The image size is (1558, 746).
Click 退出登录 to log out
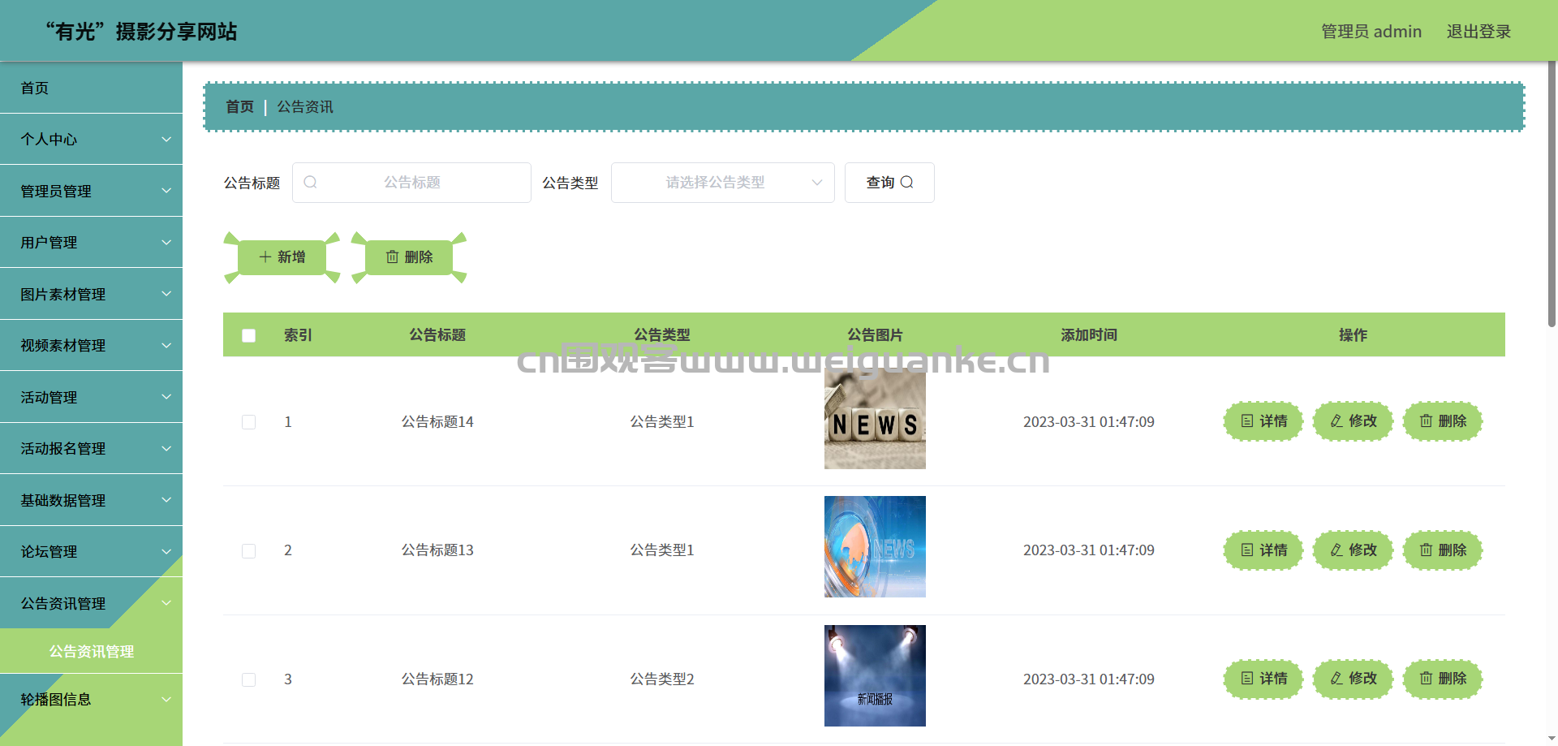pyautogui.click(x=1478, y=32)
